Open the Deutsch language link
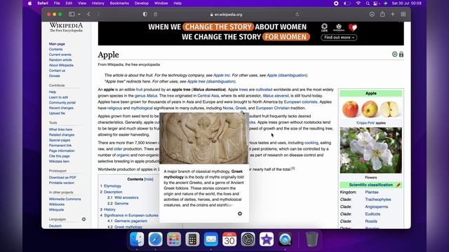Screen dimensions: 449x252 [x=55, y=225]
